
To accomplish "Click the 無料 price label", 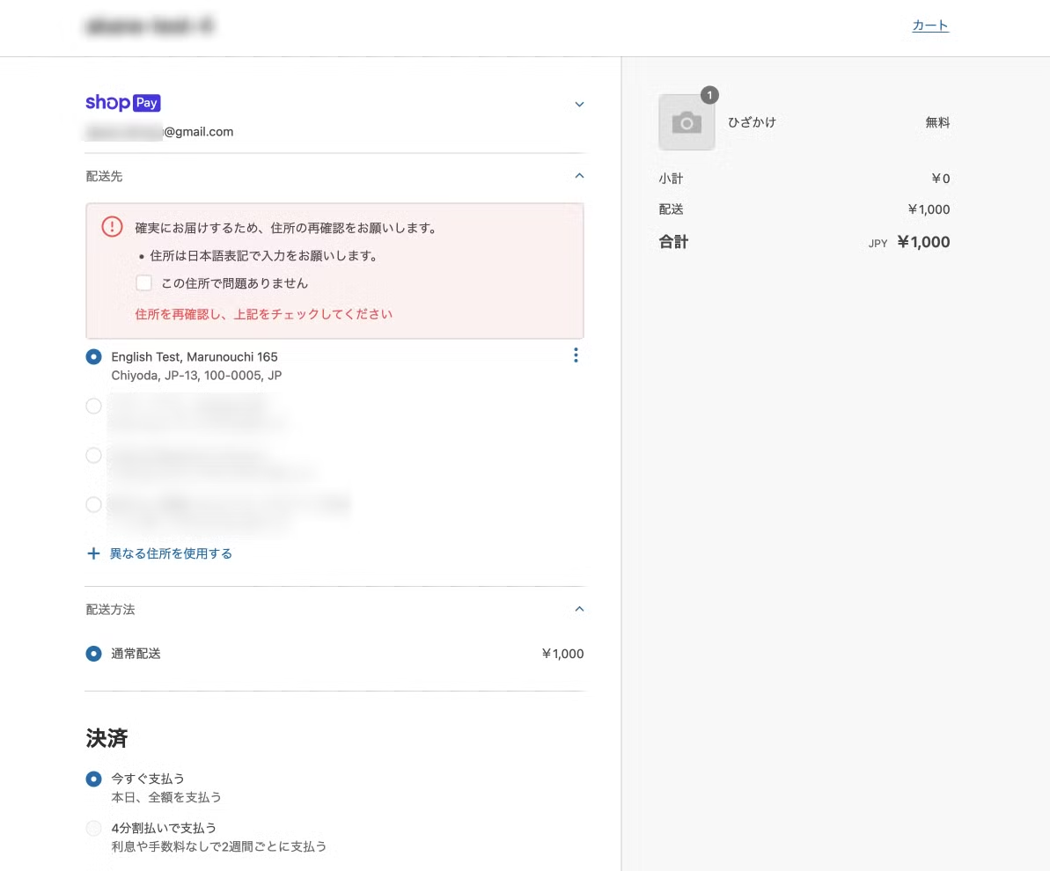I will pyautogui.click(x=937, y=122).
